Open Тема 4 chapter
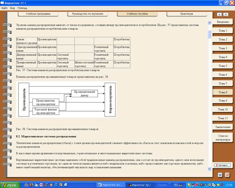The width and height of the screenshot is (235, 188). tap(223, 57)
